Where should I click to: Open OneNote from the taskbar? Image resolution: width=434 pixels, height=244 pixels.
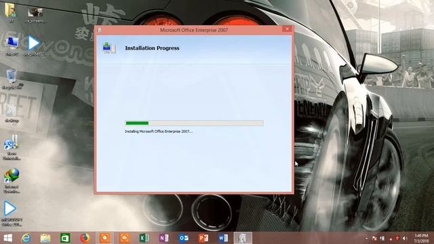coord(164,238)
